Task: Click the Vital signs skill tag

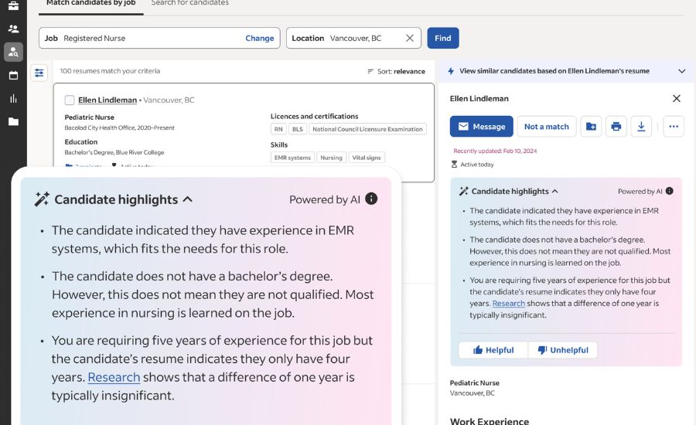Action: 367,158
